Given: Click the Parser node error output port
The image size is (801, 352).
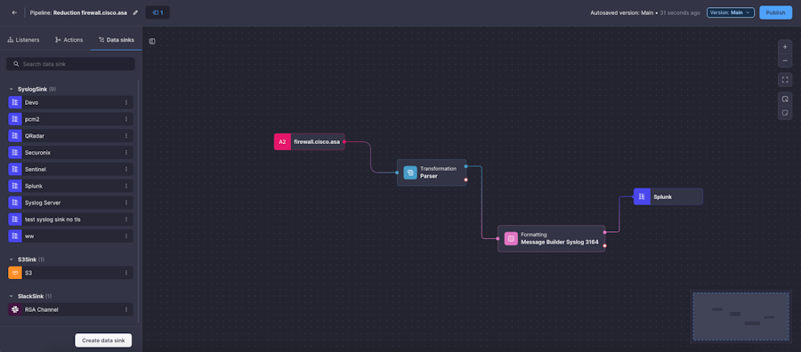Looking at the screenshot, I should (x=465, y=180).
